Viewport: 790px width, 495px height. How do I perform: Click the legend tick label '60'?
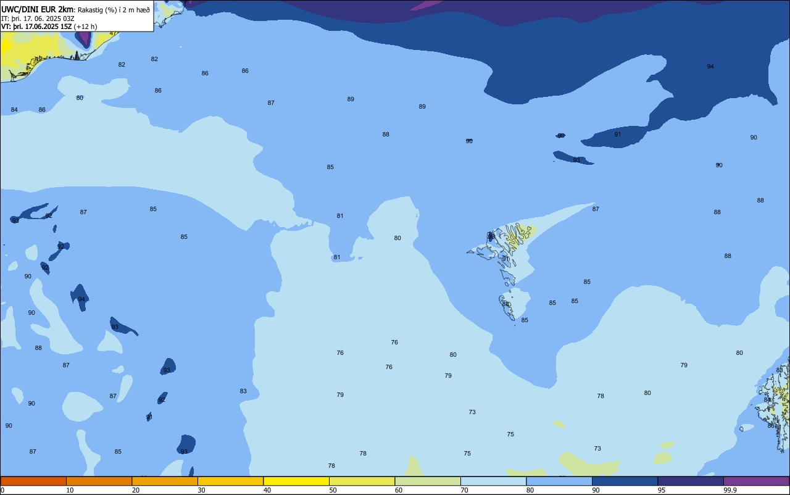point(399,490)
